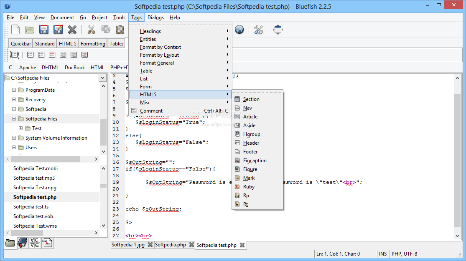
Task: Cut selection using the scissors icon
Action: point(91,30)
